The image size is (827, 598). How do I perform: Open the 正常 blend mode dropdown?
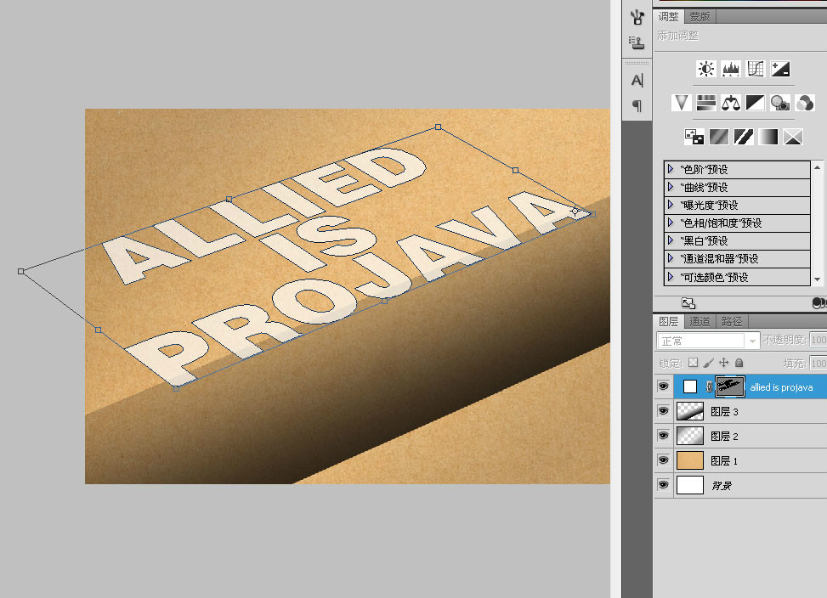pyautogui.click(x=708, y=341)
